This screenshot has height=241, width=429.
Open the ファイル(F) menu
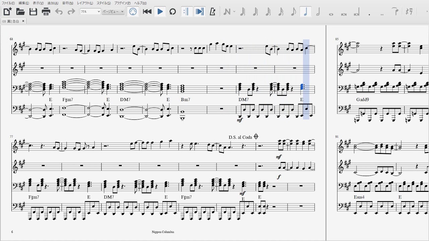[8, 3]
